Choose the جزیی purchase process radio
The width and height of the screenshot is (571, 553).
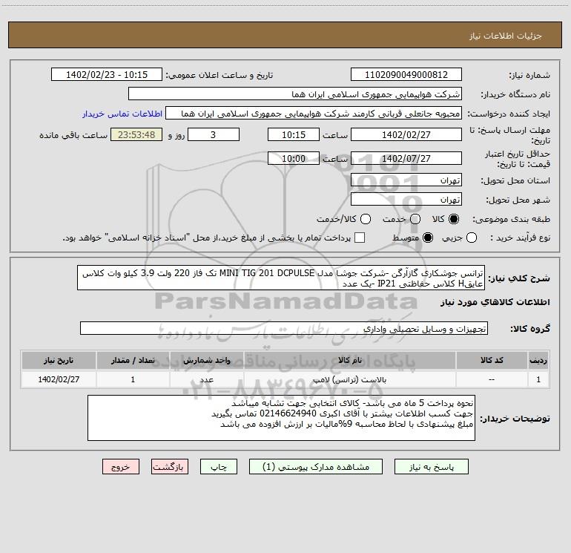point(471,238)
